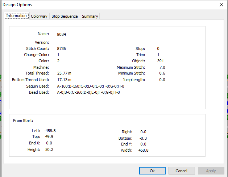This screenshot has height=177, width=228.
Task: Click the Change Color label
Action: click(37, 55)
